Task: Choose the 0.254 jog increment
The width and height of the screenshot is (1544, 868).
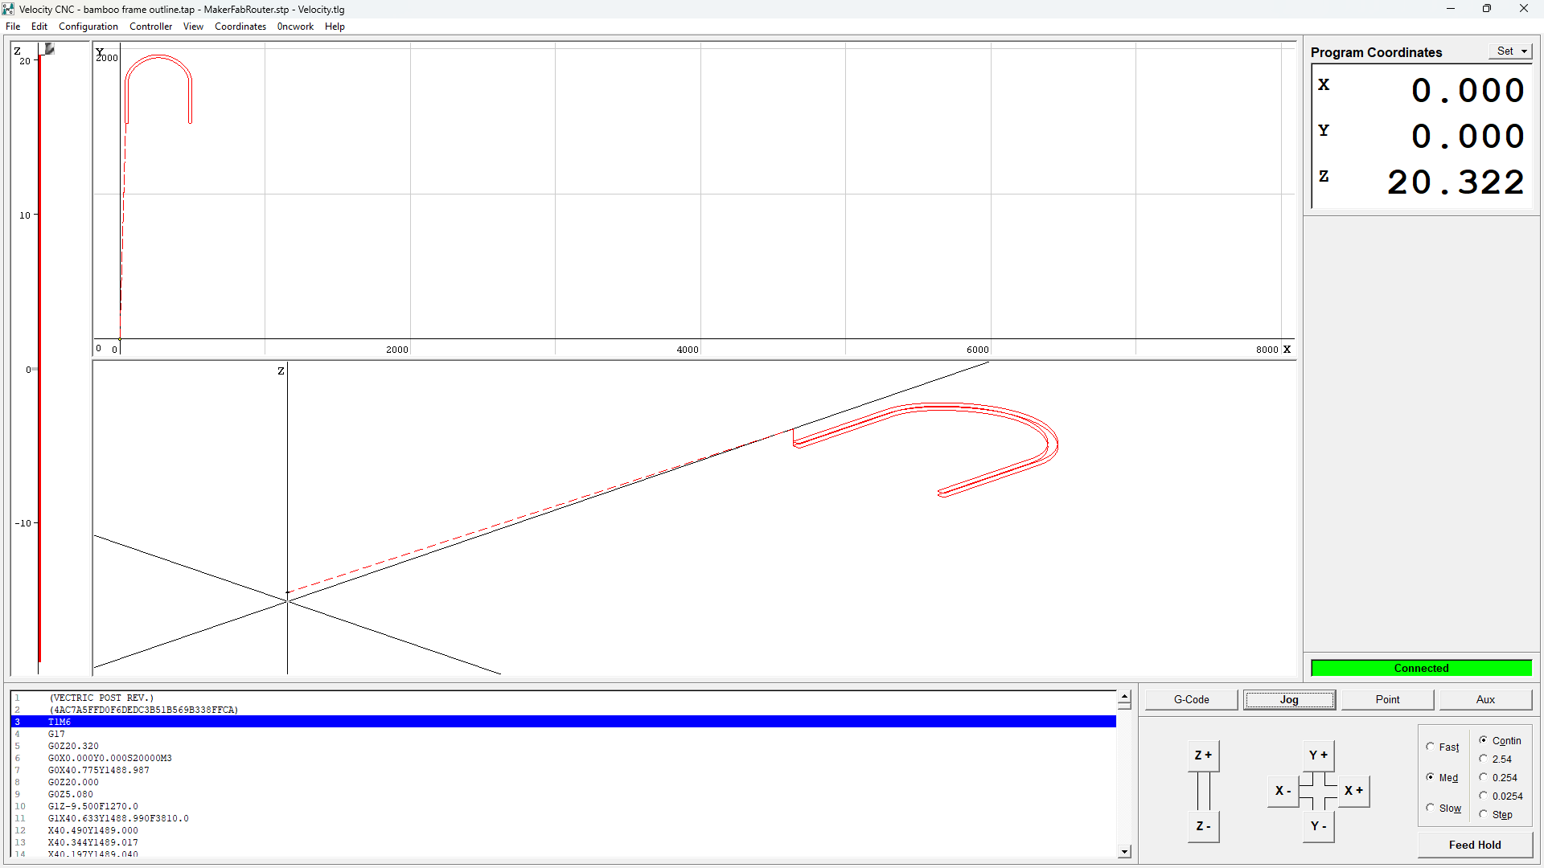Action: pos(1484,777)
